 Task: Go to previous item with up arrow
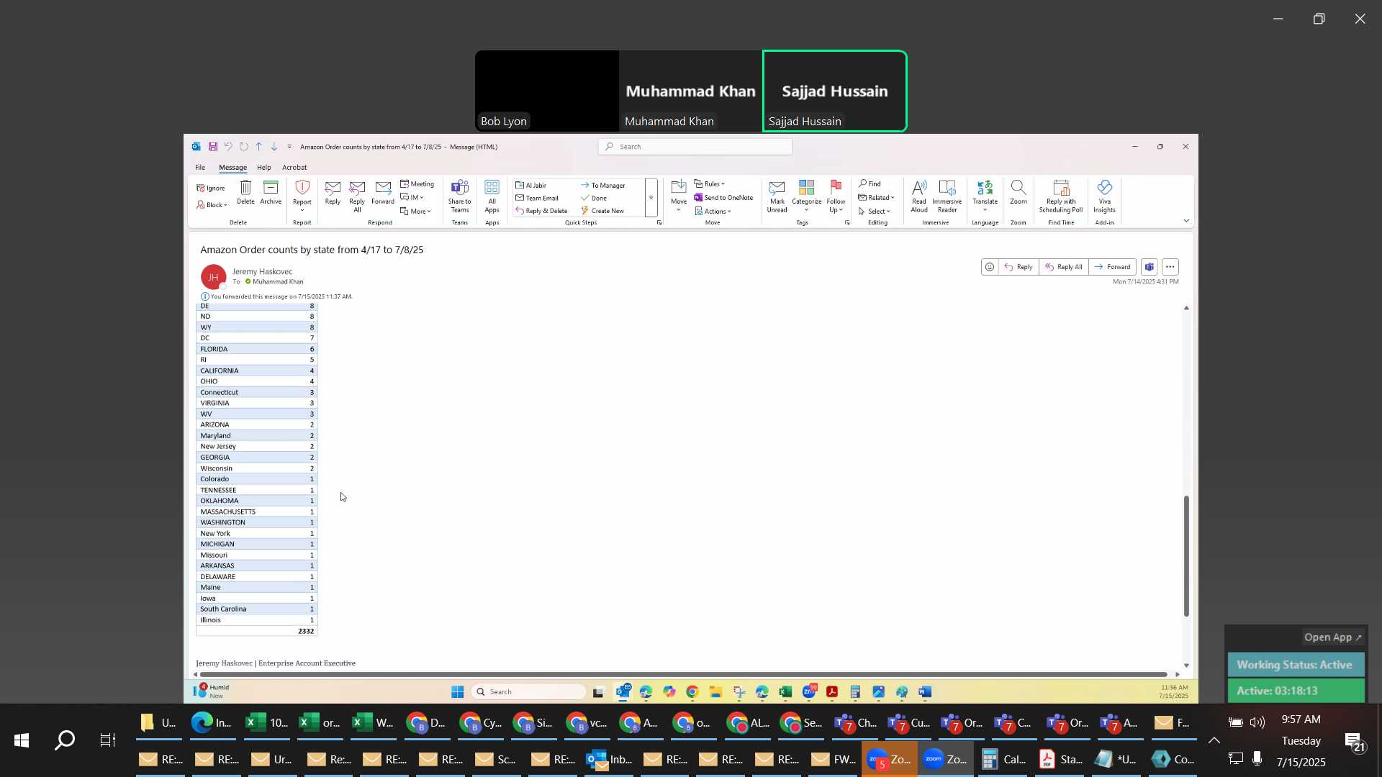pyautogui.click(x=259, y=147)
